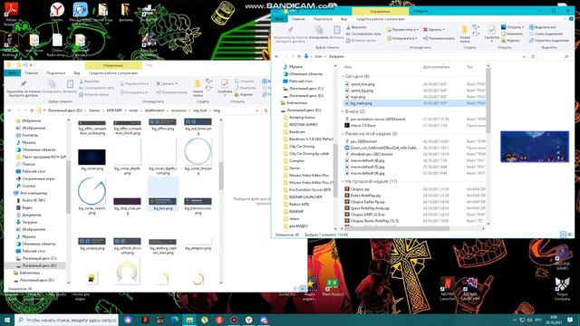Click the 'Загрузки' breadcrumb in the Downloads address bar

336,56
